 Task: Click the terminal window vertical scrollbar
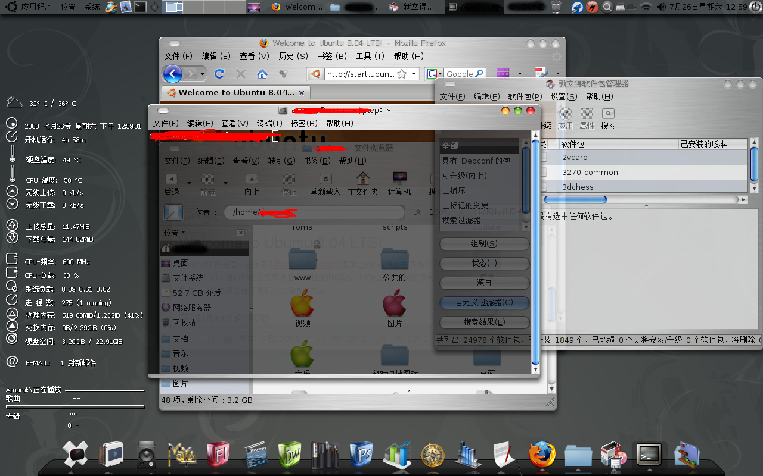tap(535, 252)
